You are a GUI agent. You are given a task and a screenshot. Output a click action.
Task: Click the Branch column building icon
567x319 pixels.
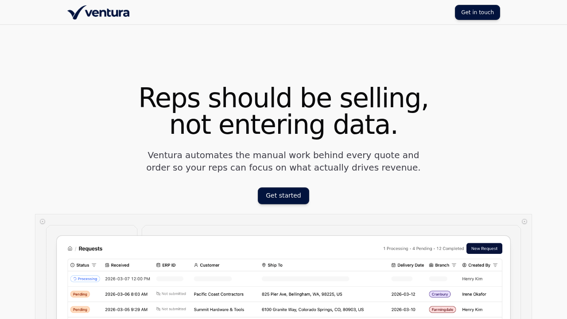point(431,265)
